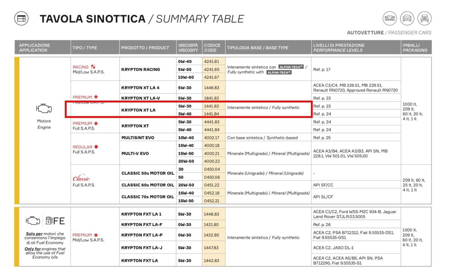Click the fuel pump FE icon
Image resolution: width=449 pixels, height=276 pixels.
pos(55,221)
